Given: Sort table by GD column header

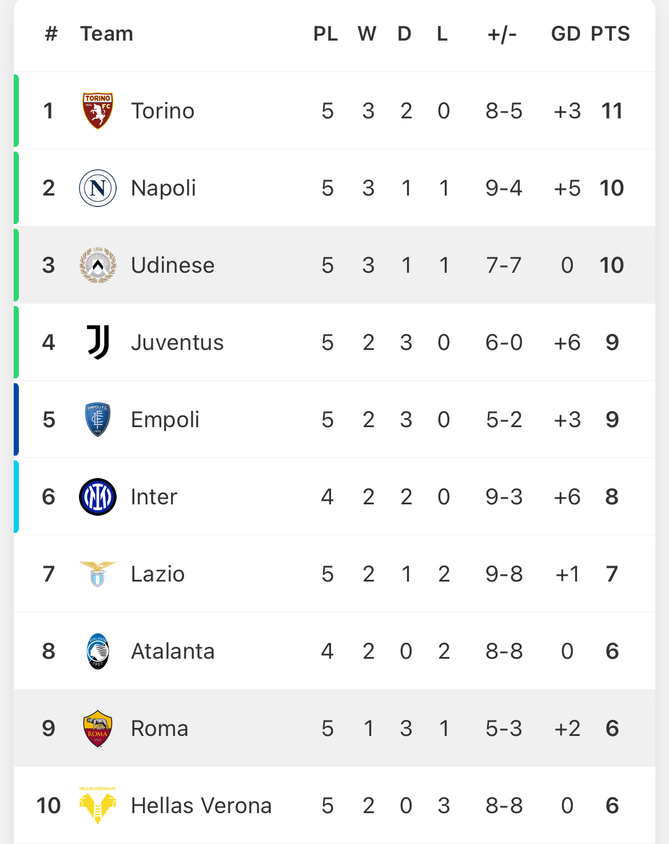Looking at the screenshot, I should [x=566, y=34].
